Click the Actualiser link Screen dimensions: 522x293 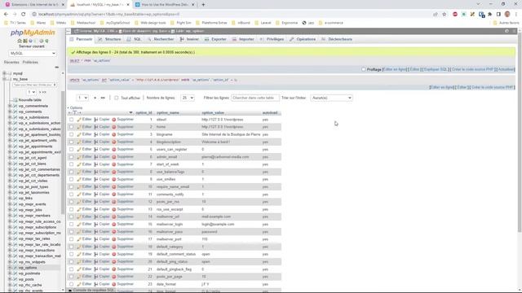click(506, 69)
